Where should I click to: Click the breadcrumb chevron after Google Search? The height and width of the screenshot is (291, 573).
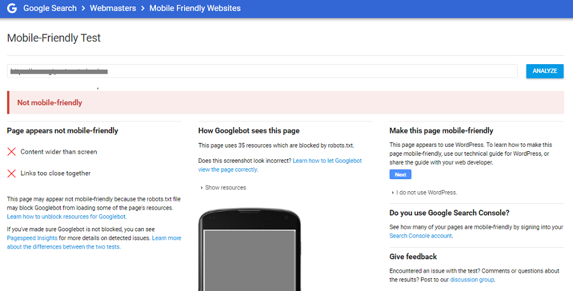(x=83, y=8)
